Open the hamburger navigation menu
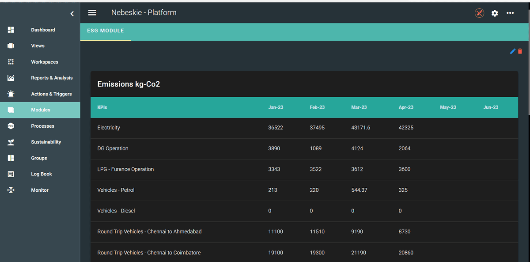The width and height of the screenshot is (530, 262). point(92,12)
